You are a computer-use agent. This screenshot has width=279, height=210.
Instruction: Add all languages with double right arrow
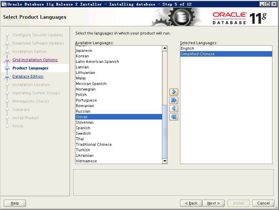pos(174,100)
